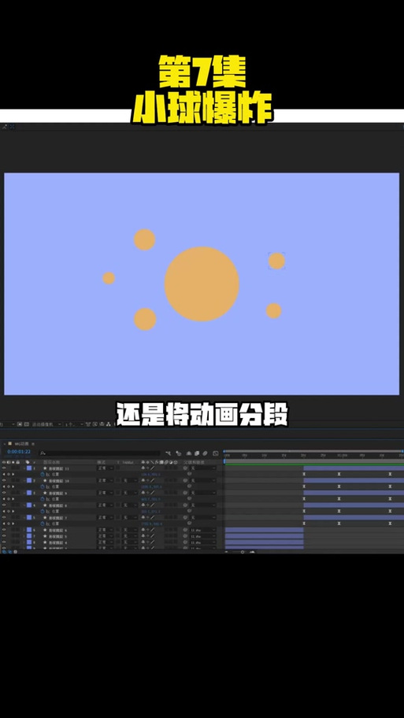
Task: Click the stopwatch for 形状图层 11 position
Action: coord(43,475)
